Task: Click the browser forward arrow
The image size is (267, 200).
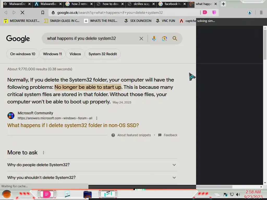Action: pos(14,12)
